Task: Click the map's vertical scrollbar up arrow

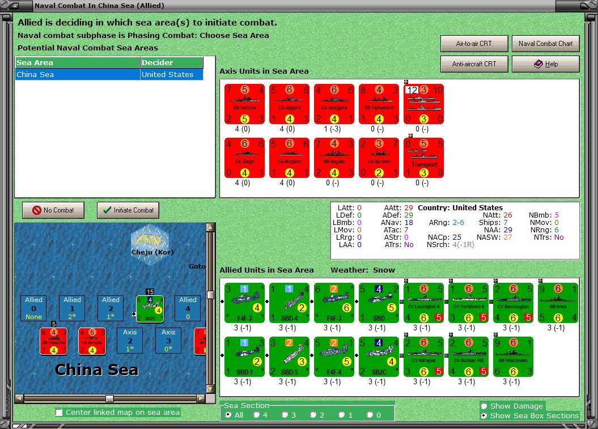Action: 210,227
